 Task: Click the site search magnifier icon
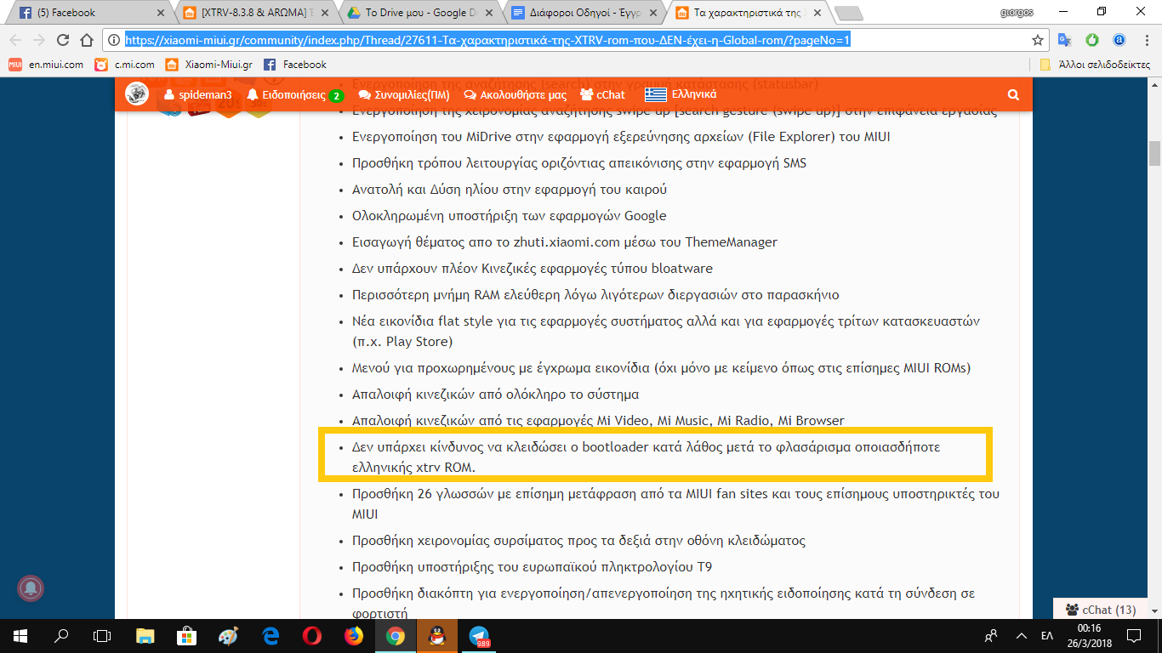1012,95
